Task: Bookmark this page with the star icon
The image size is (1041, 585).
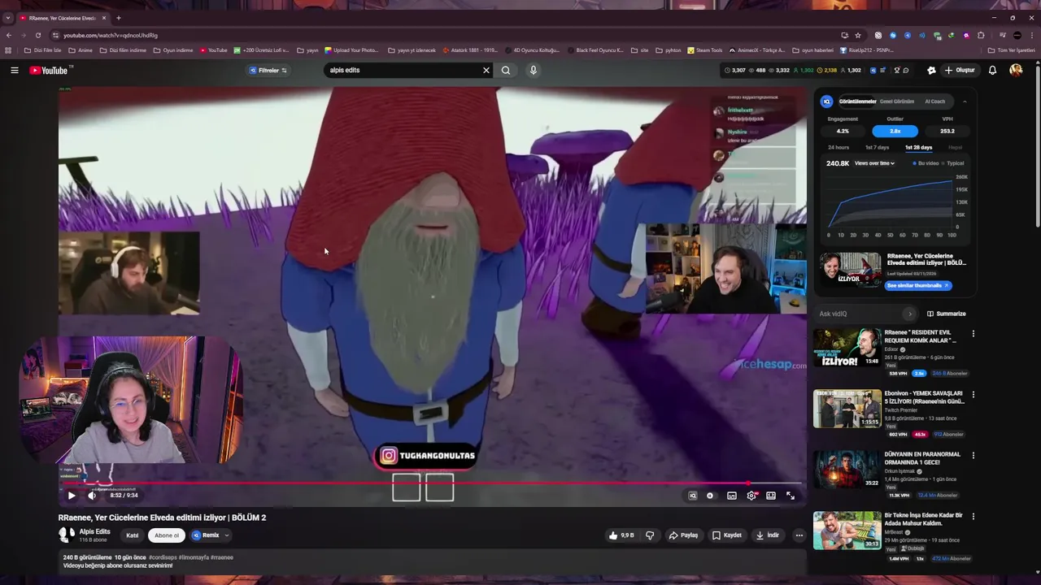Action: pyautogui.click(x=857, y=35)
